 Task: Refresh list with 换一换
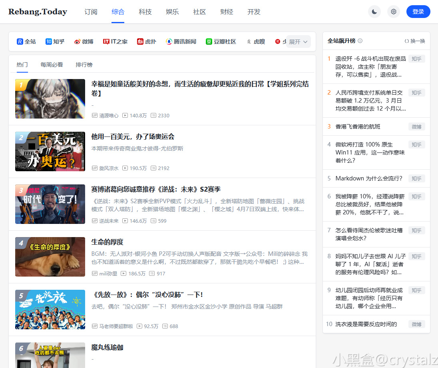[415, 41]
